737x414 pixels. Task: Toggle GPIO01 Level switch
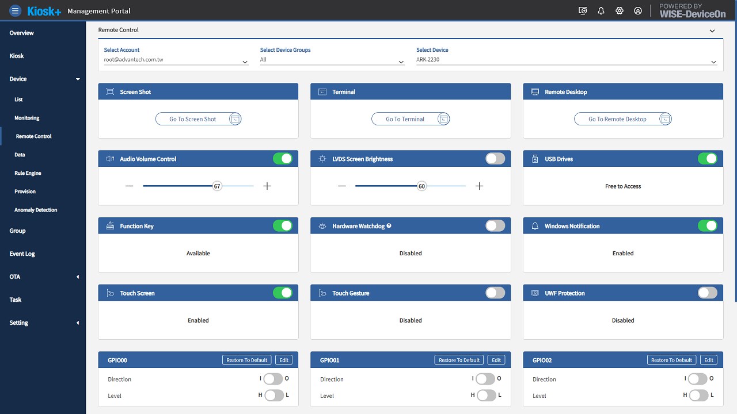click(486, 396)
